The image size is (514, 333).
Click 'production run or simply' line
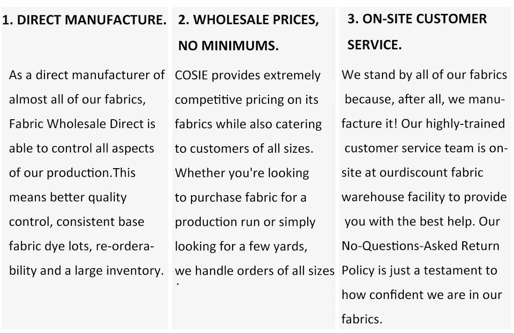pyautogui.click(x=245, y=222)
